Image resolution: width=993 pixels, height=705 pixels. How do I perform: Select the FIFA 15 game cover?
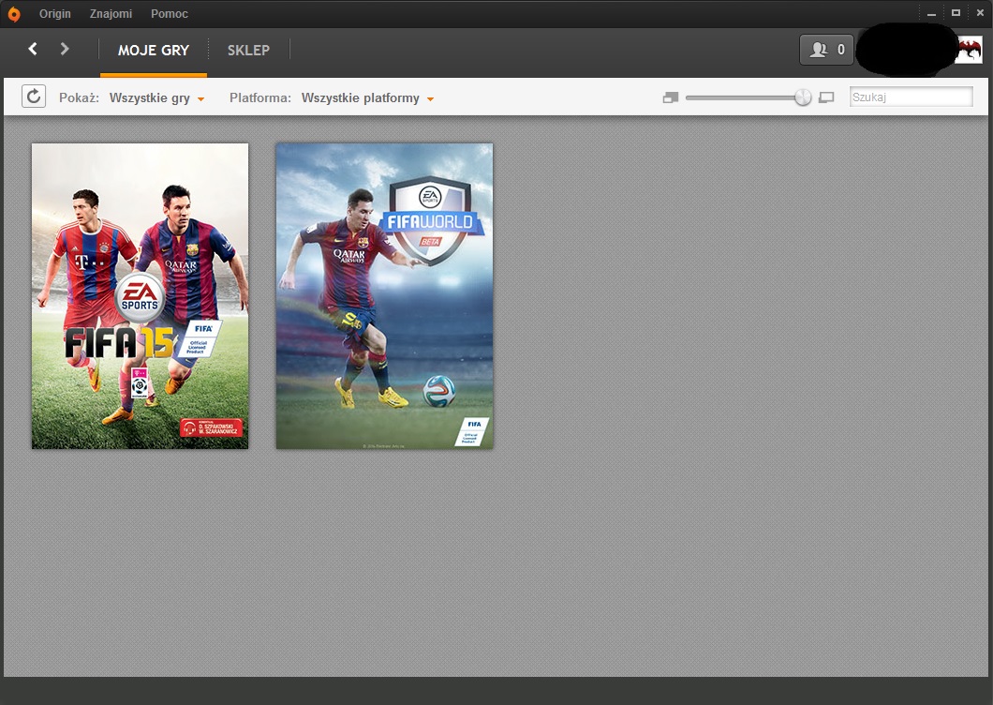[x=140, y=296]
